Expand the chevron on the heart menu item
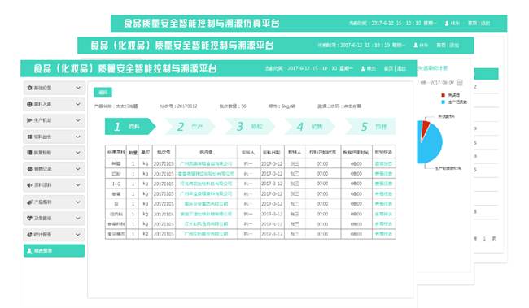The height and width of the screenshot is (308, 529). pos(78,218)
